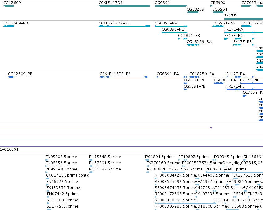Screen dimensions: 263x211
Task: Click the RH49548.3prime EST label
Action: point(62,169)
